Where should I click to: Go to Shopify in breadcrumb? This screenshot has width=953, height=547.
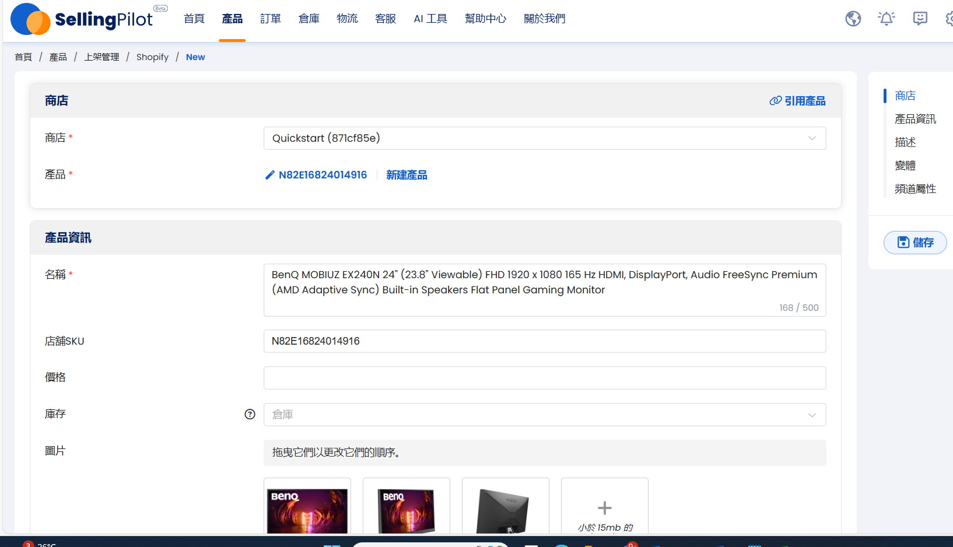pyautogui.click(x=152, y=57)
